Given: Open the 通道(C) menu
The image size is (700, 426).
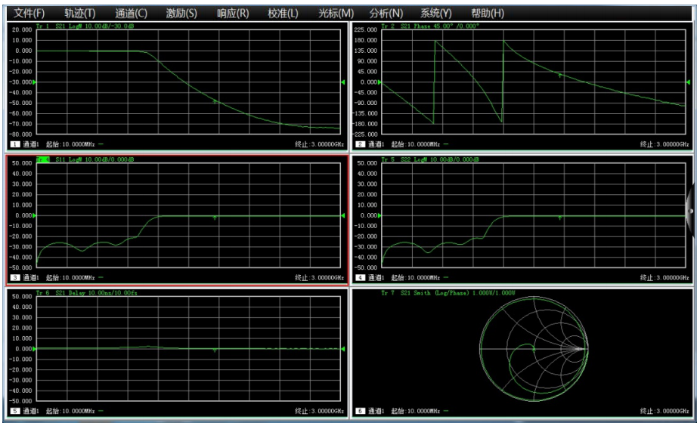Looking at the screenshot, I should coord(132,13).
